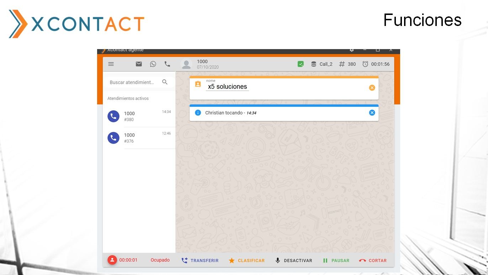The height and width of the screenshot is (275, 488).
Task: Click the 07/10/2020 date text
Action: [208, 67]
